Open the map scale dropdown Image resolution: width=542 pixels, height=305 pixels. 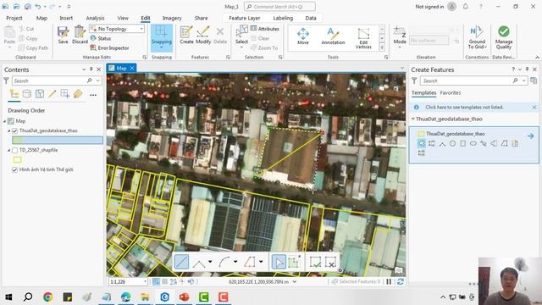coord(145,282)
